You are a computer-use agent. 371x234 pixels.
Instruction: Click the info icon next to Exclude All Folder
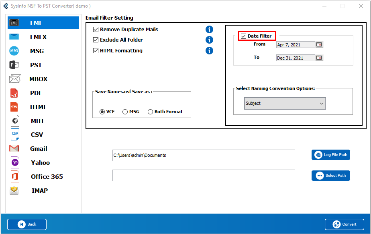coord(209,40)
